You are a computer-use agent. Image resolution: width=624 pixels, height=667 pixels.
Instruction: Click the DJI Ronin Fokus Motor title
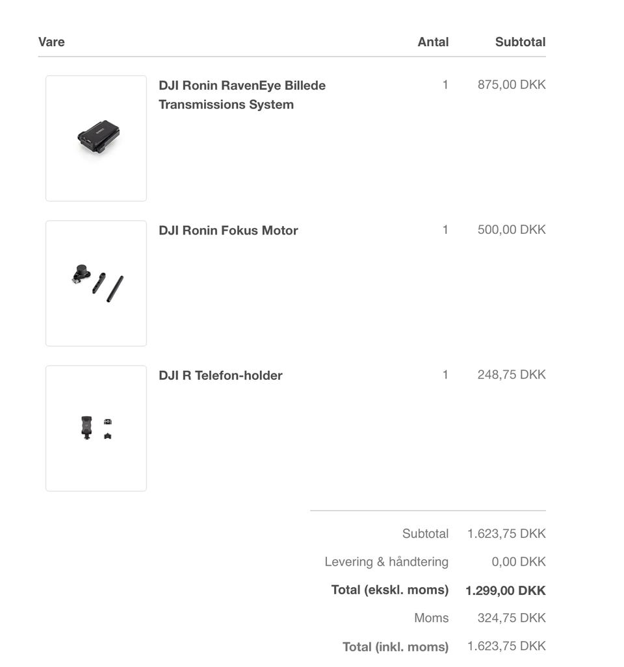(228, 231)
